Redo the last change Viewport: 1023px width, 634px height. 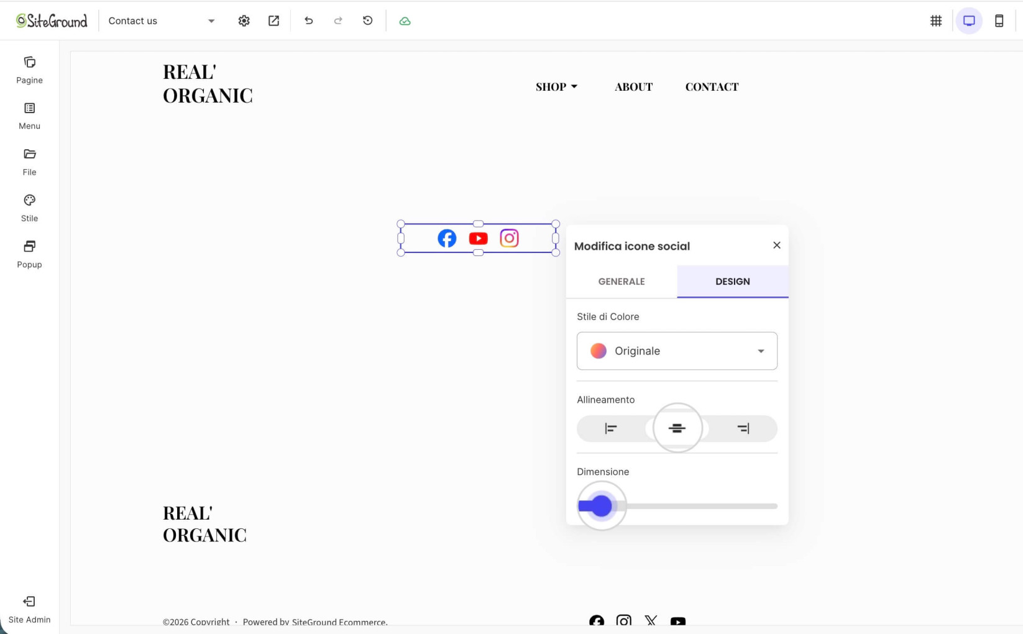pyautogui.click(x=338, y=21)
